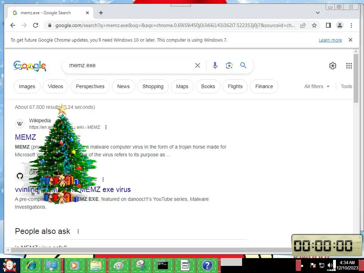Open the MEMZ exe virus GitHub result
Screen dimensions: 364x273
(x=73, y=189)
